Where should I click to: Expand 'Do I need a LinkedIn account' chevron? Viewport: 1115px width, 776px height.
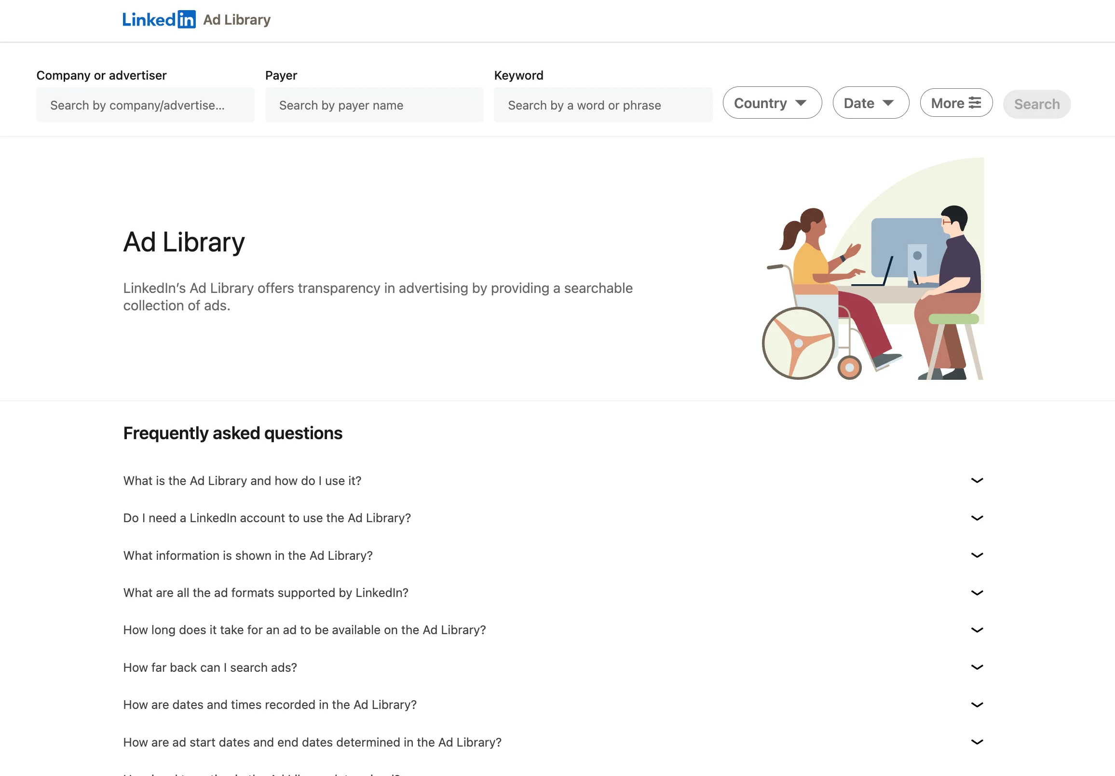click(977, 518)
